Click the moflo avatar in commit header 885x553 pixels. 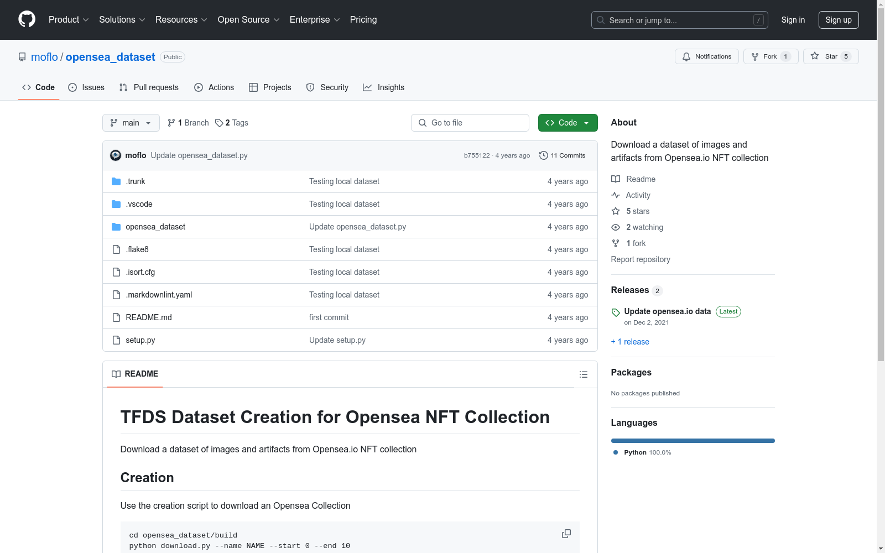[x=116, y=155]
